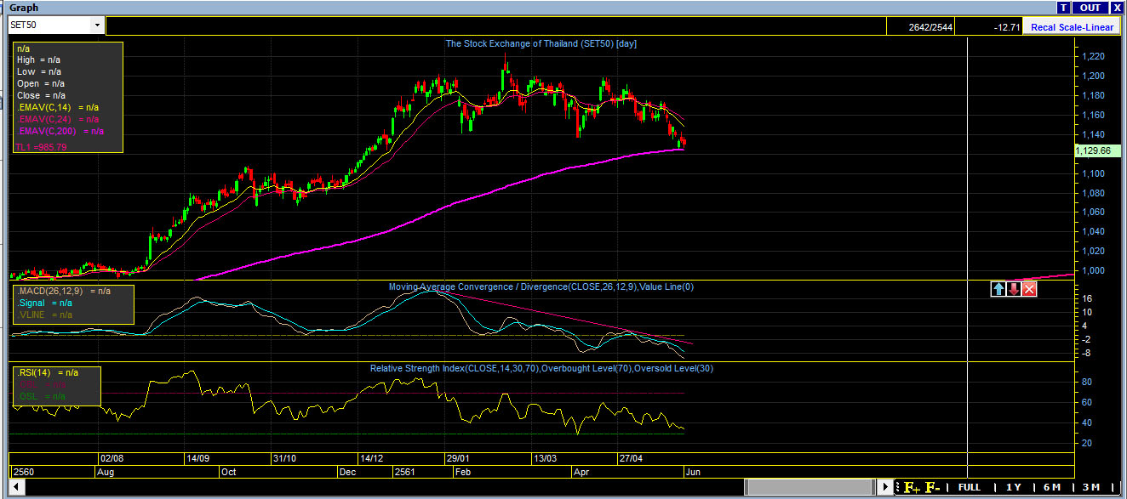Select the 6M time range
Screen dimensions: 1127x499
(x=1051, y=487)
